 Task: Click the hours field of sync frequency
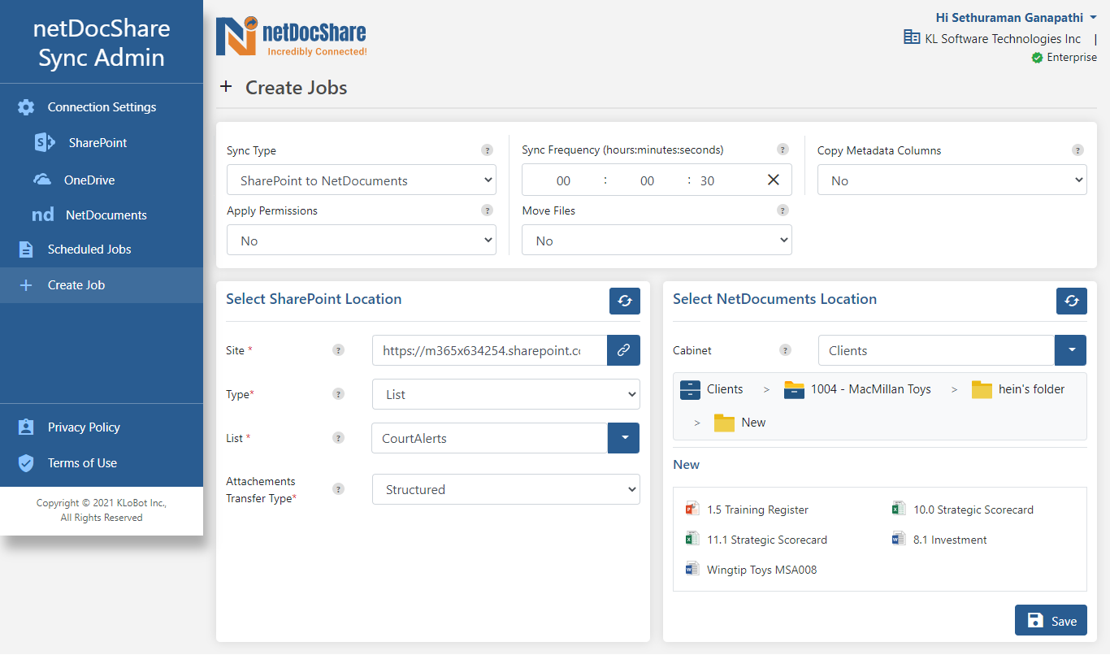click(563, 180)
